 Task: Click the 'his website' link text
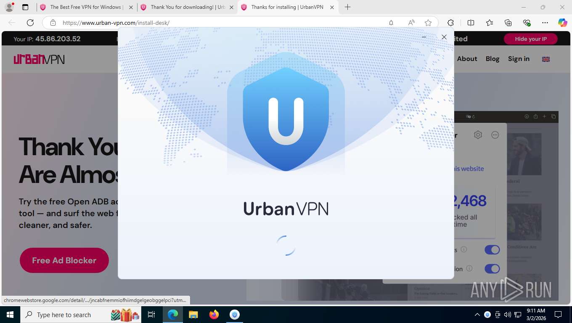(469, 169)
